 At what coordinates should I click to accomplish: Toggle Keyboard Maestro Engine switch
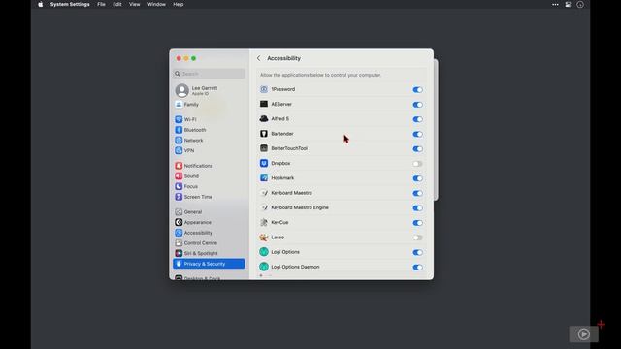pos(417,207)
